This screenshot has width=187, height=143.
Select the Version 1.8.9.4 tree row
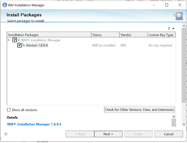point(37,45)
